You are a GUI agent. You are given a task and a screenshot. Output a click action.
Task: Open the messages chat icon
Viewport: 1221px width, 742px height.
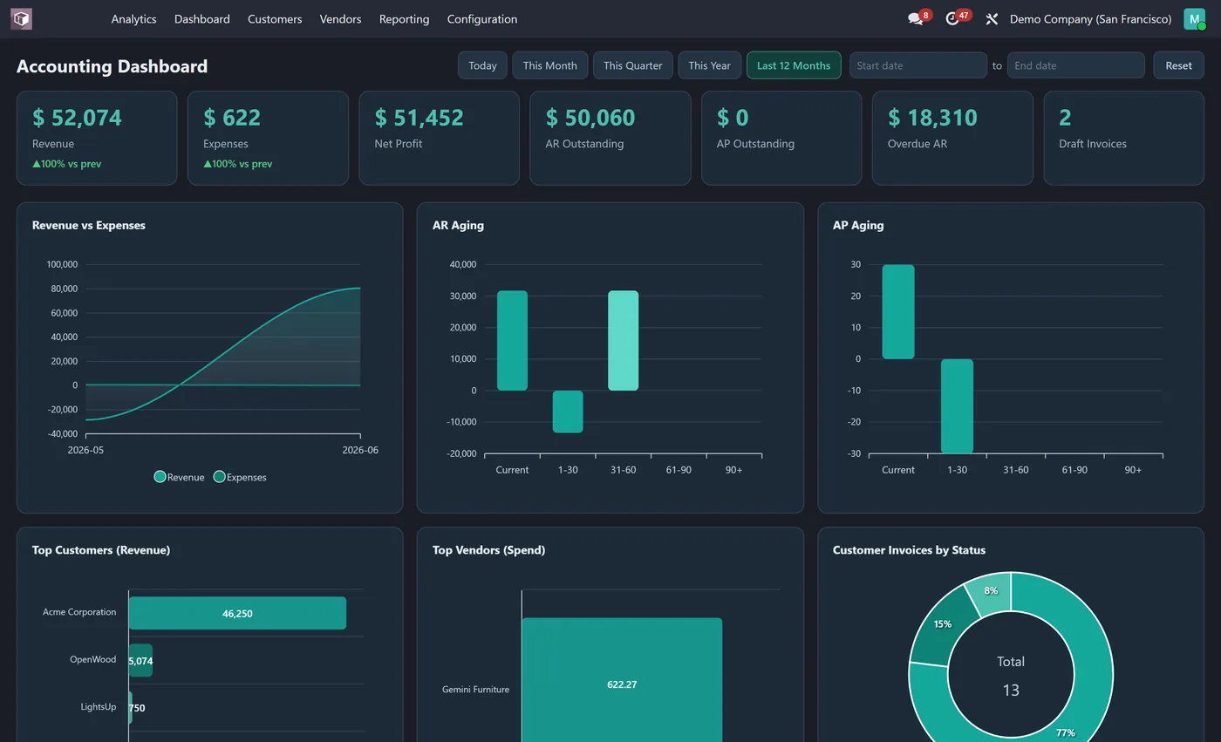pyautogui.click(x=915, y=18)
